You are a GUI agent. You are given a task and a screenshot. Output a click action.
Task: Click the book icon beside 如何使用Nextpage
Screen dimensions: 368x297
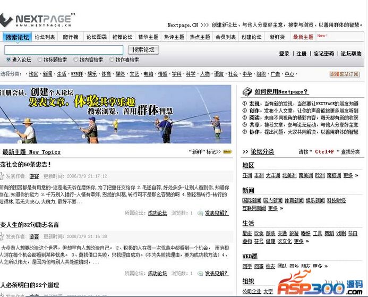click(x=247, y=91)
